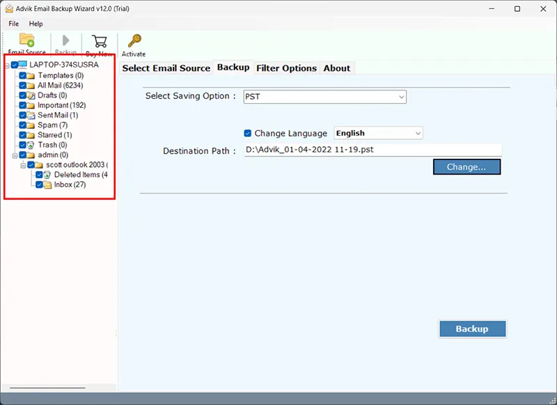Select the All Mail (6234) label
This screenshot has width=557, height=405.
61,86
